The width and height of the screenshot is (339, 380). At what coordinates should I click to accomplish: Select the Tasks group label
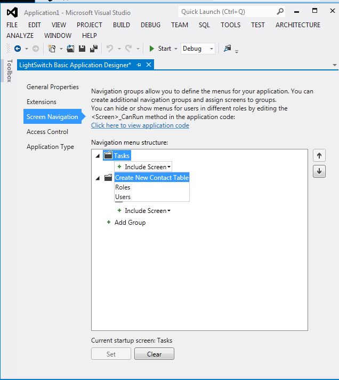point(122,155)
